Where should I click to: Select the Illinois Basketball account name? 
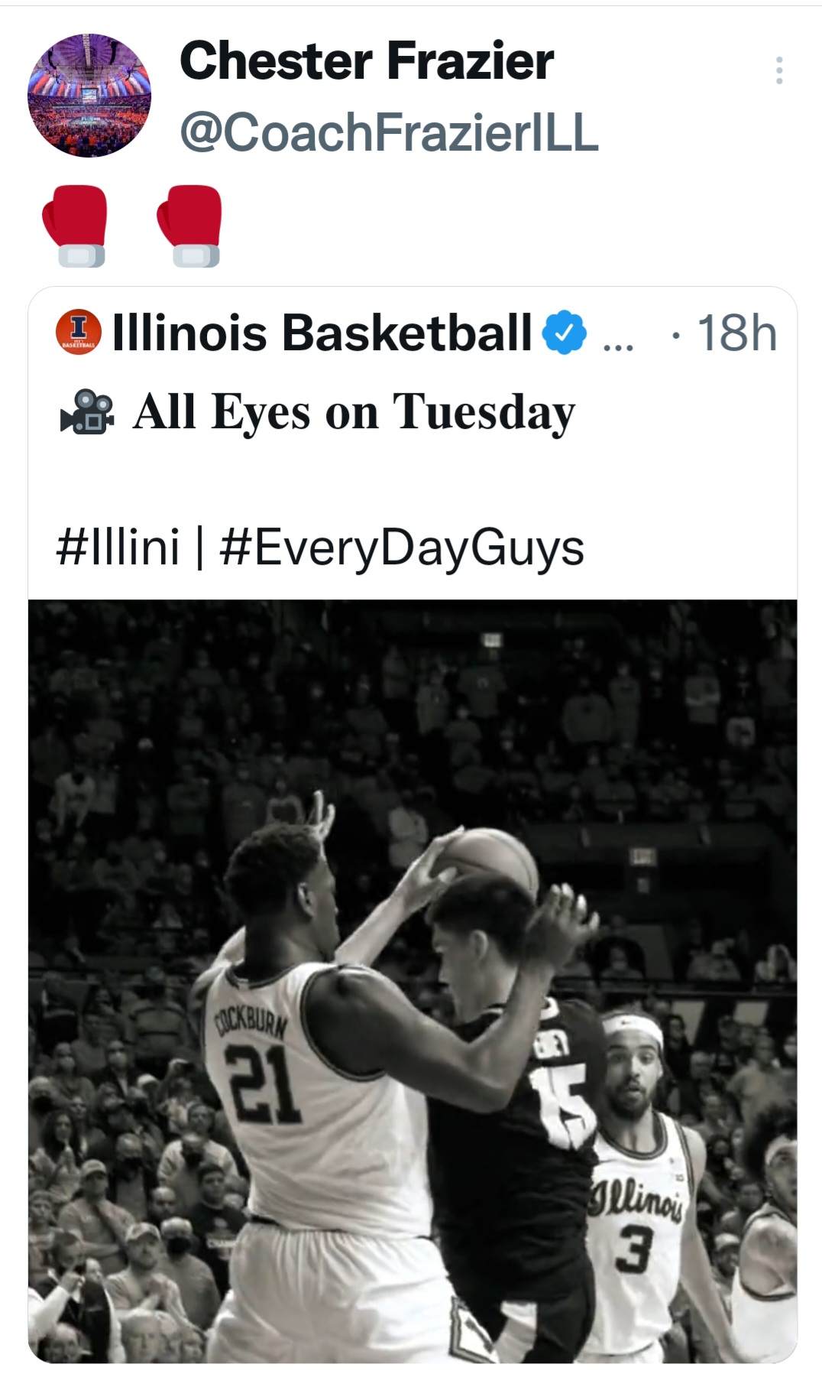coord(322,333)
